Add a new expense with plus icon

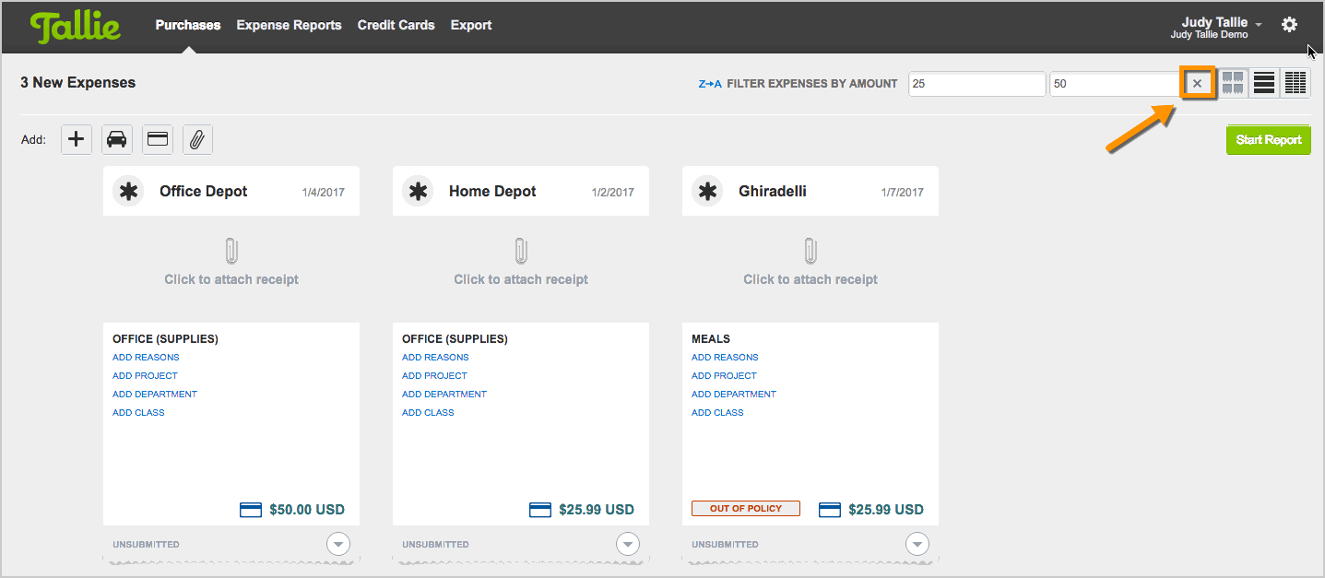[77, 139]
